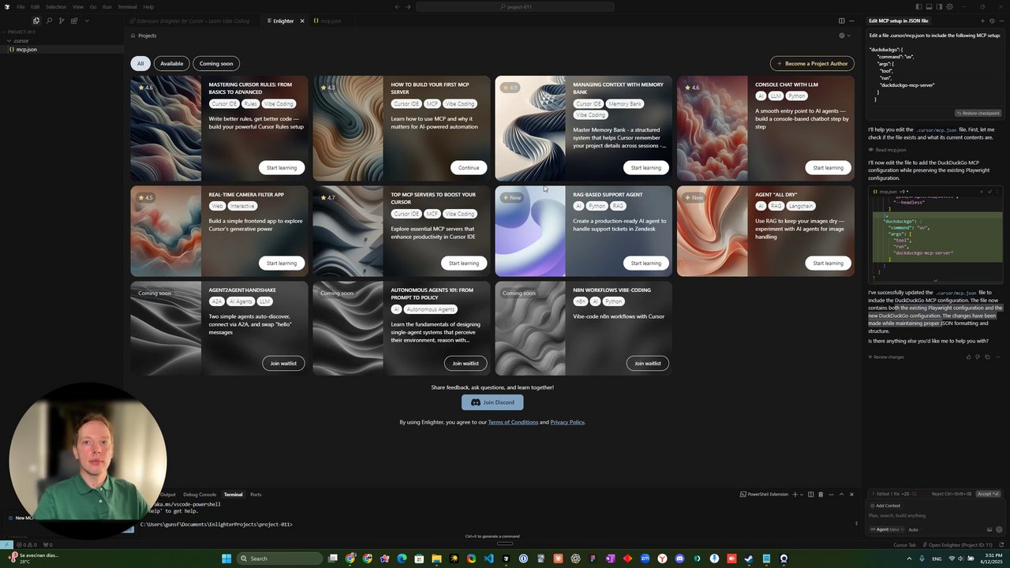Open the Search view icon in sidebar
The height and width of the screenshot is (568, 1010).
pos(49,21)
